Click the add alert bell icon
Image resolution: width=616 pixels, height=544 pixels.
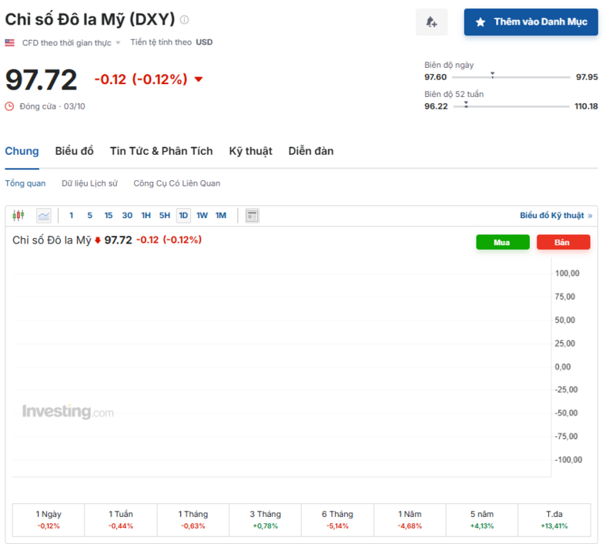coord(431,22)
